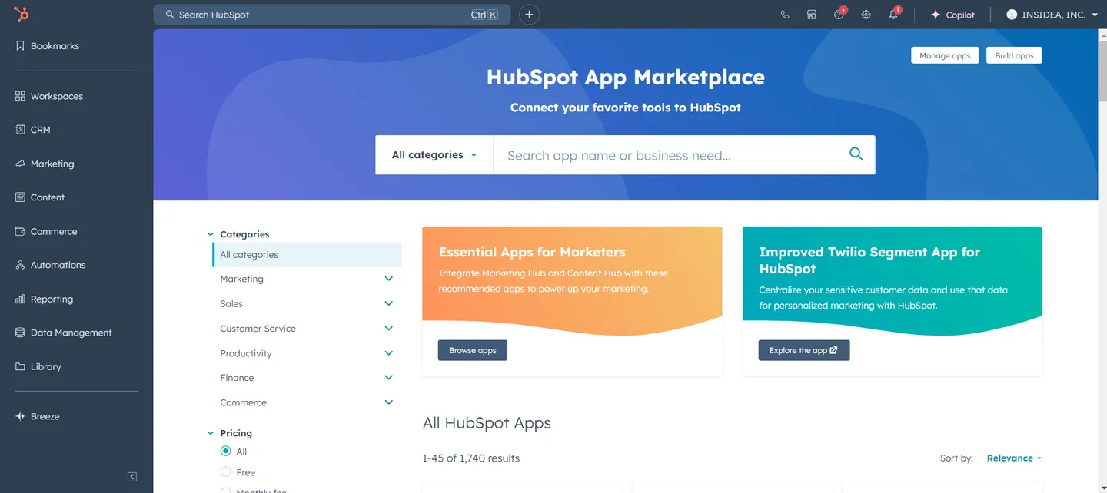Click the Improved Twilio Segment App banner
This screenshot has width=1107, height=493.
[893, 281]
